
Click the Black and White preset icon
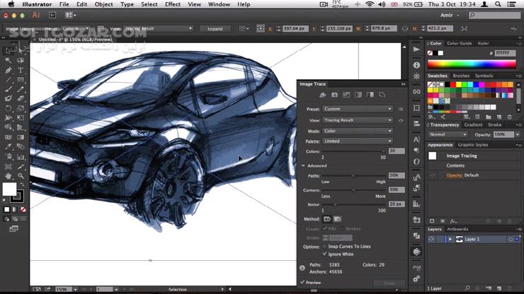pos(370,95)
